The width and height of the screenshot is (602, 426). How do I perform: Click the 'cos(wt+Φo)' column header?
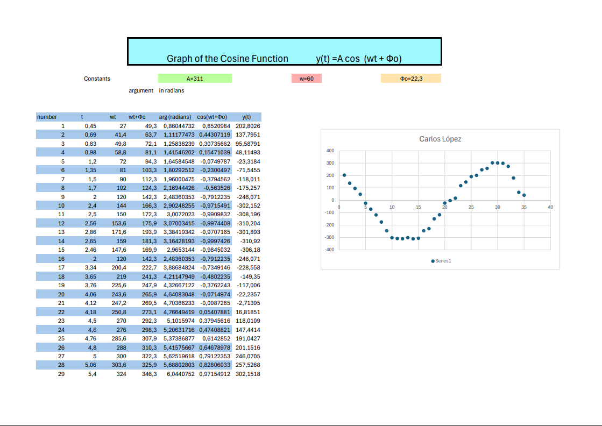[x=212, y=117]
